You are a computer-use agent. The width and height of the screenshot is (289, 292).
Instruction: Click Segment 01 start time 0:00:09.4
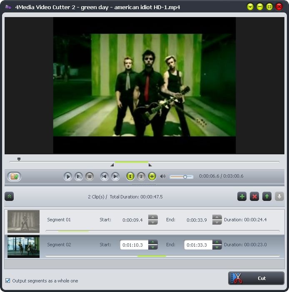tap(132, 220)
